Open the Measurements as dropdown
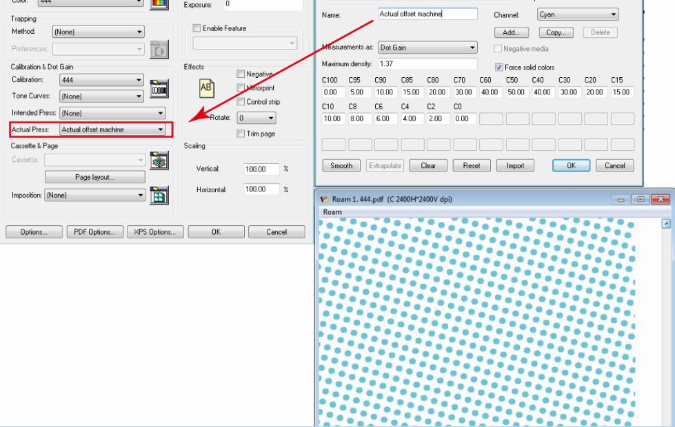Screen dimensions: 675x427 pyautogui.click(x=427, y=48)
